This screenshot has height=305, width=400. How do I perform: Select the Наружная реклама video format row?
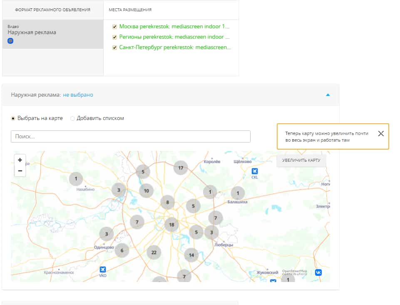[x=53, y=34]
